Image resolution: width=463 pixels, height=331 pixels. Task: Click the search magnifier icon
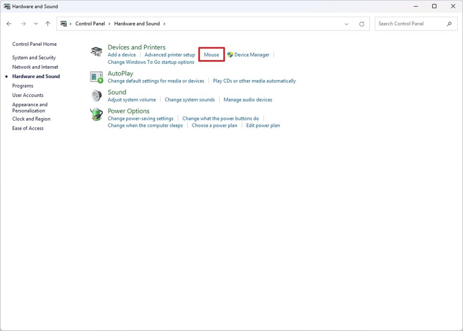point(448,23)
